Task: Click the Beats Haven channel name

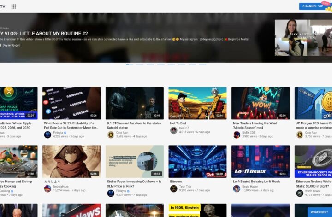Action: (250, 187)
